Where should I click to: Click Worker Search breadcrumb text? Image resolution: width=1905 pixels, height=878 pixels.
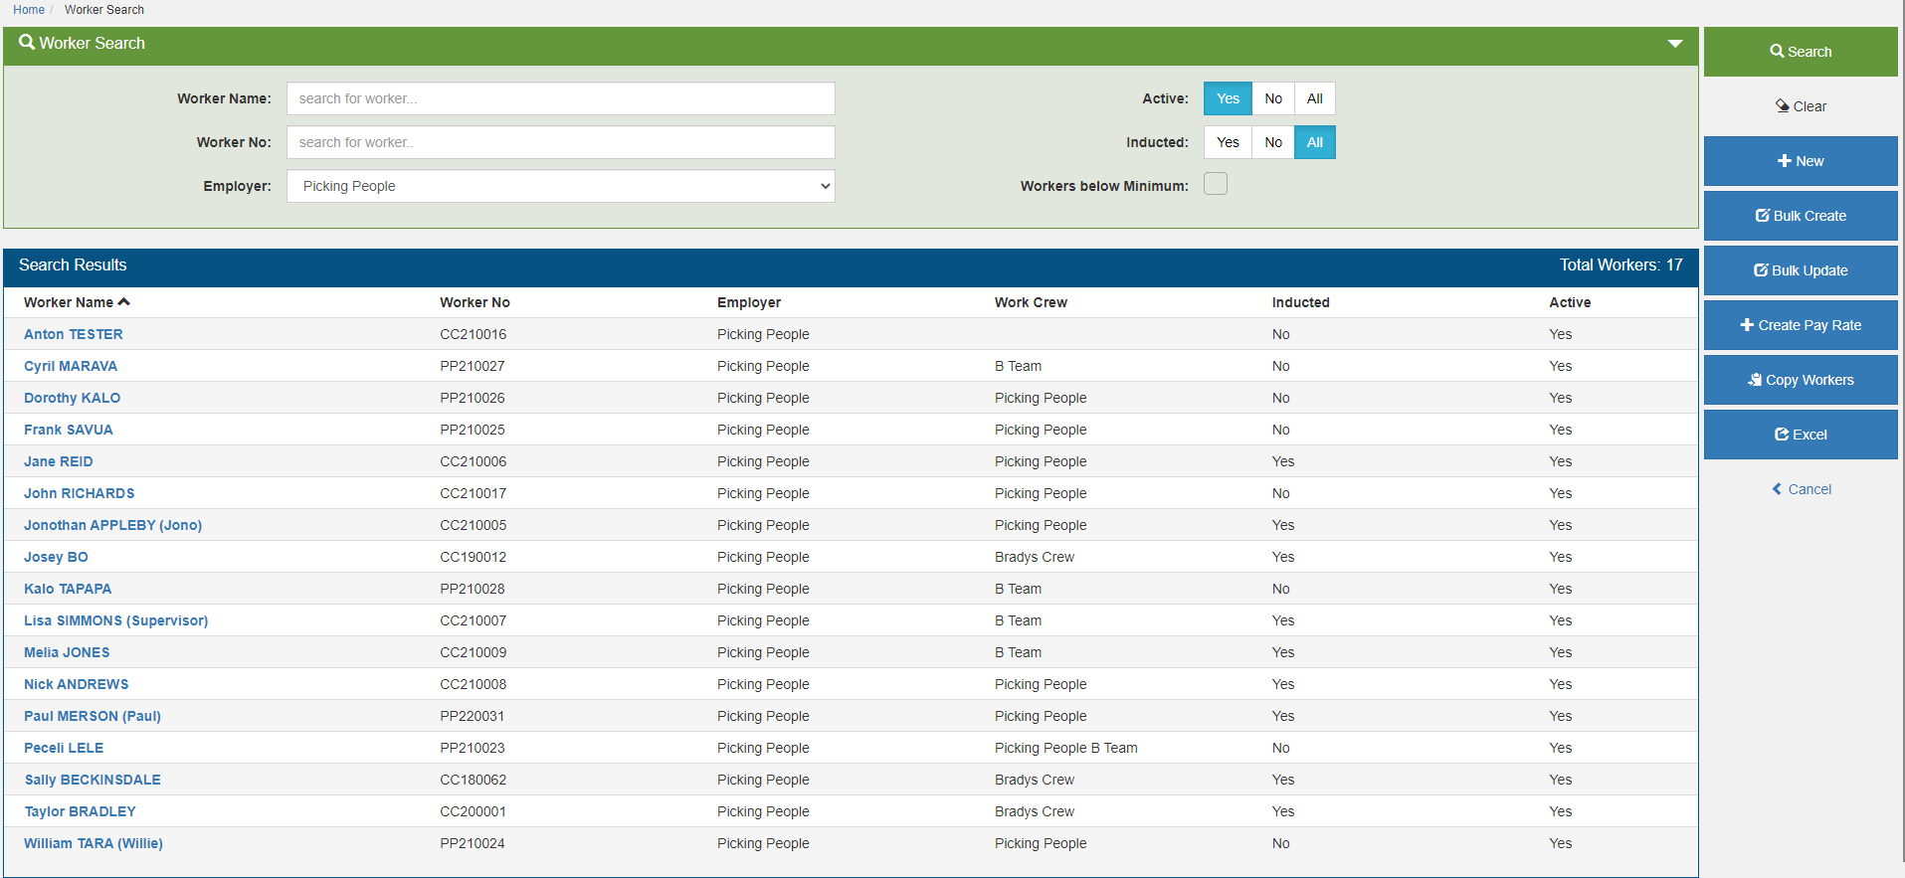point(104,10)
